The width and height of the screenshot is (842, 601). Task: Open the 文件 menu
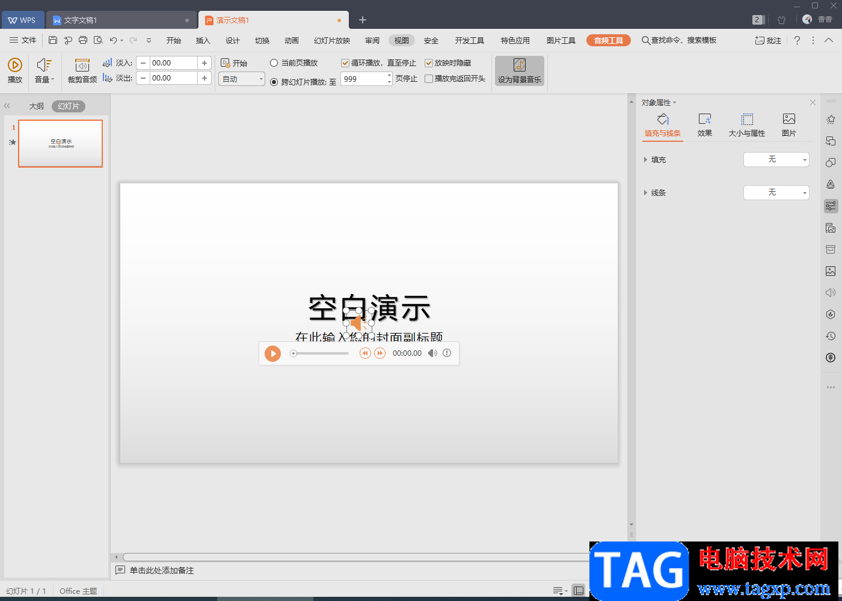coord(23,40)
